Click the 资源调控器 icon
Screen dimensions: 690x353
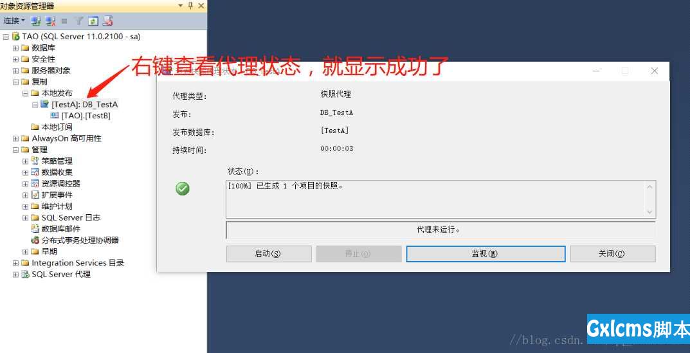pos(35,184)
